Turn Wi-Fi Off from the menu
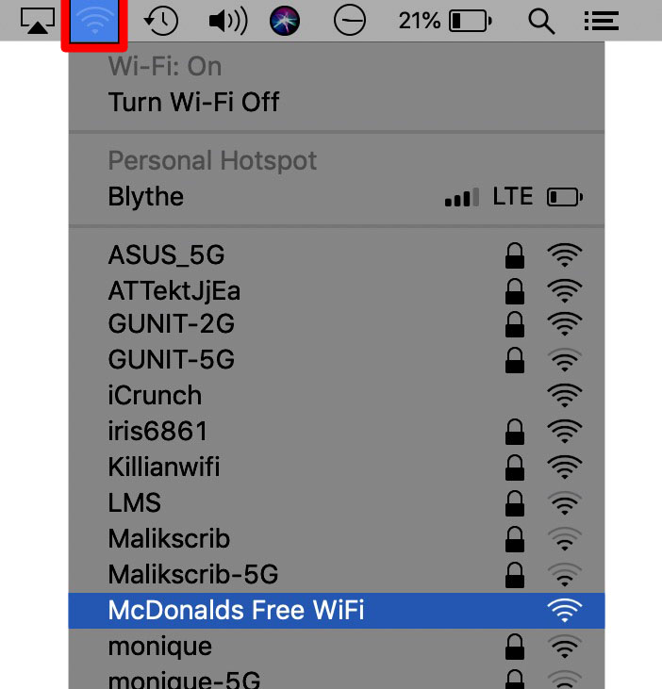This screenshot has height=689, width=662. coord(337,103)
